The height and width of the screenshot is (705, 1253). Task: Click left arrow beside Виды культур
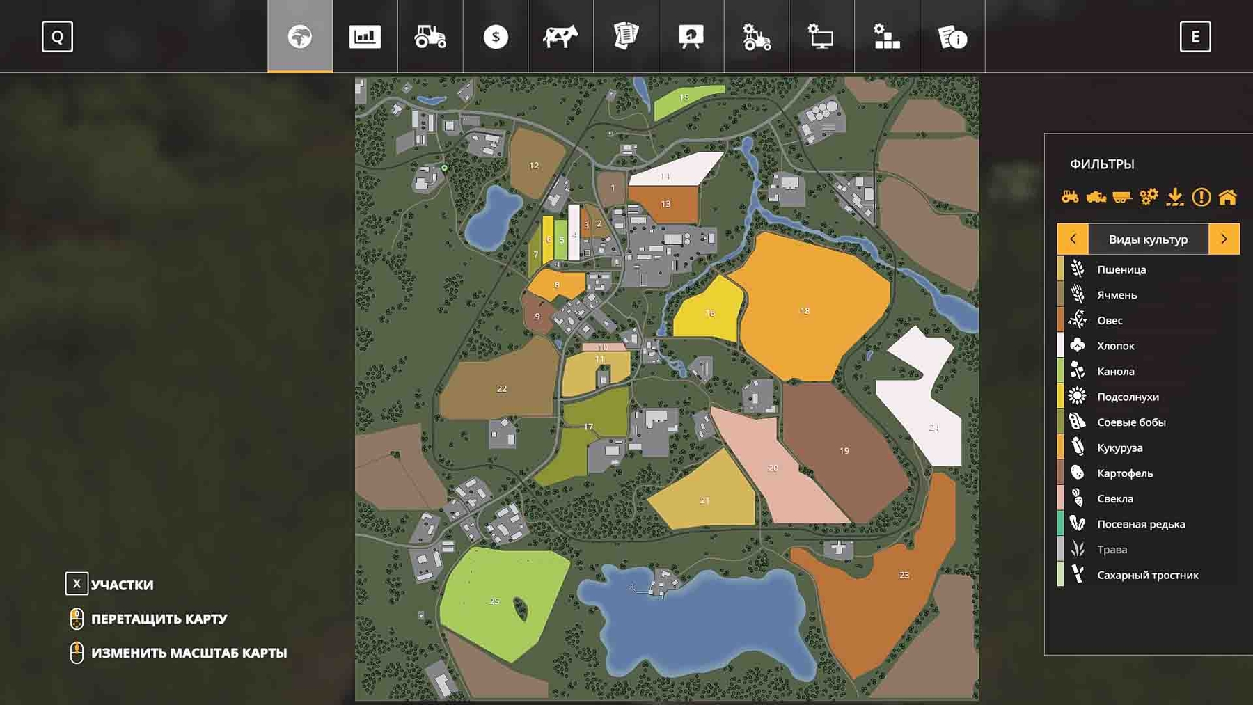coord(1073,239)
